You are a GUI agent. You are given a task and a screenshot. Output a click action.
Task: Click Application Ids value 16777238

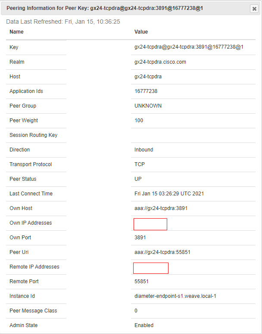(146, 91)
